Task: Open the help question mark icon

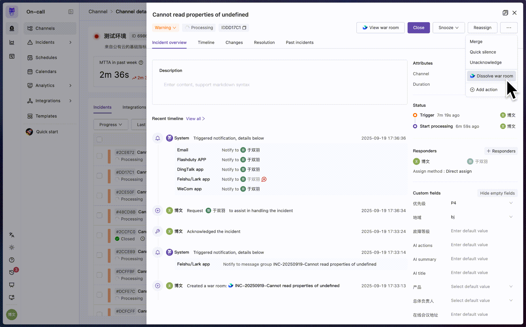Action: pyautogui.click(x=12, y=260)
